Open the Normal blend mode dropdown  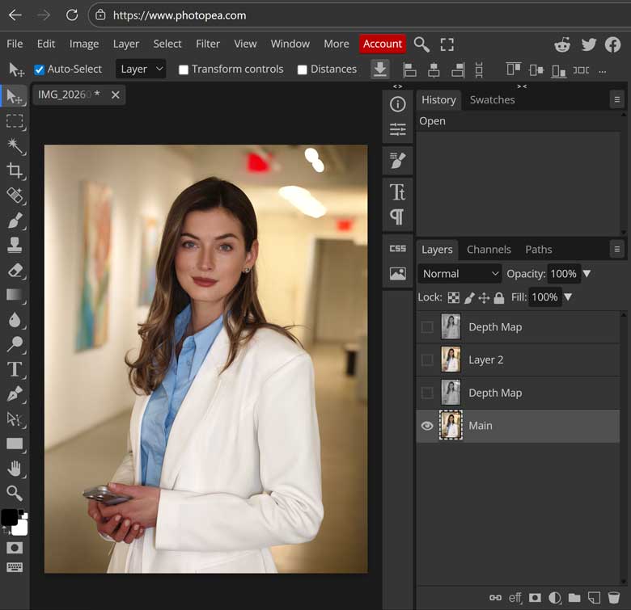pos(459,274)
